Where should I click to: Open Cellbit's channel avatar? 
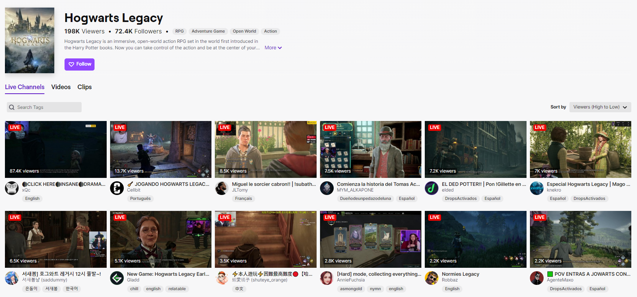pos(117,188)
